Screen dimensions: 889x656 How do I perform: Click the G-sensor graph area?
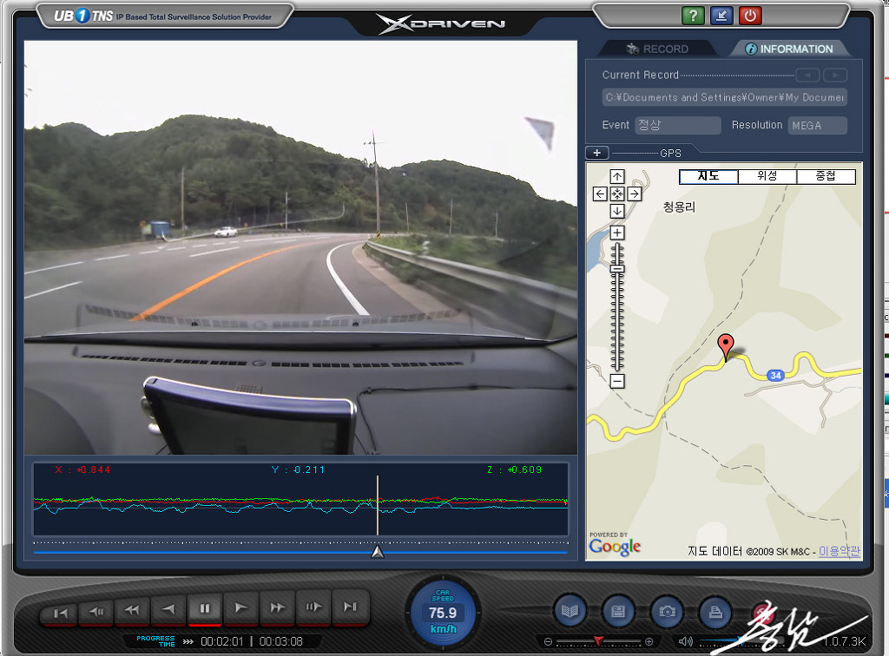(x=300, y=499)
